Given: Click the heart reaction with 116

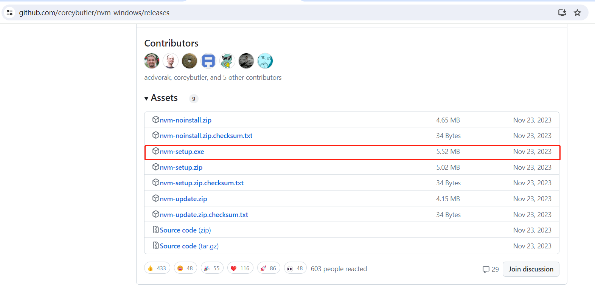Looking at the screenshot, I should pyautogui.click(x=240, y=268).
